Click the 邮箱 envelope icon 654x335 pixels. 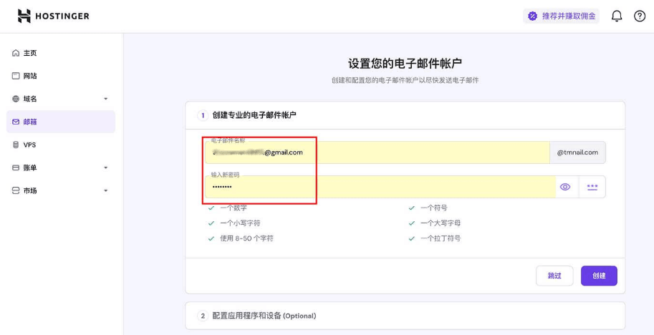16,122
